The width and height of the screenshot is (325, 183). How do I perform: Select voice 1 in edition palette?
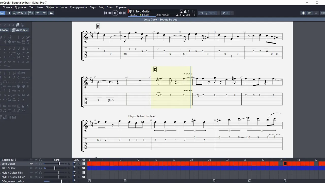point(1,25)
